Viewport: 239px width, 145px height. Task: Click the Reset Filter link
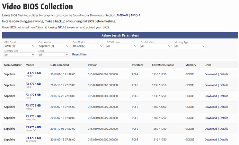(x=79, y=54)
